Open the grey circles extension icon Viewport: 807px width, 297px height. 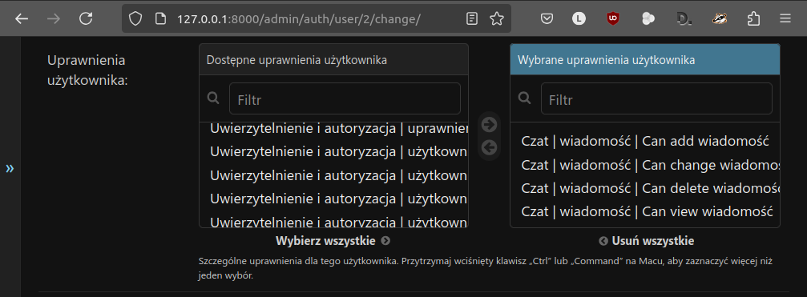point(648,19)
